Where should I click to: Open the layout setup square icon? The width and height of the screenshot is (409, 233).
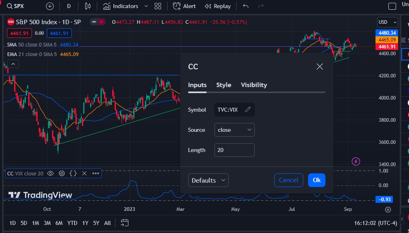pos(392,6)
